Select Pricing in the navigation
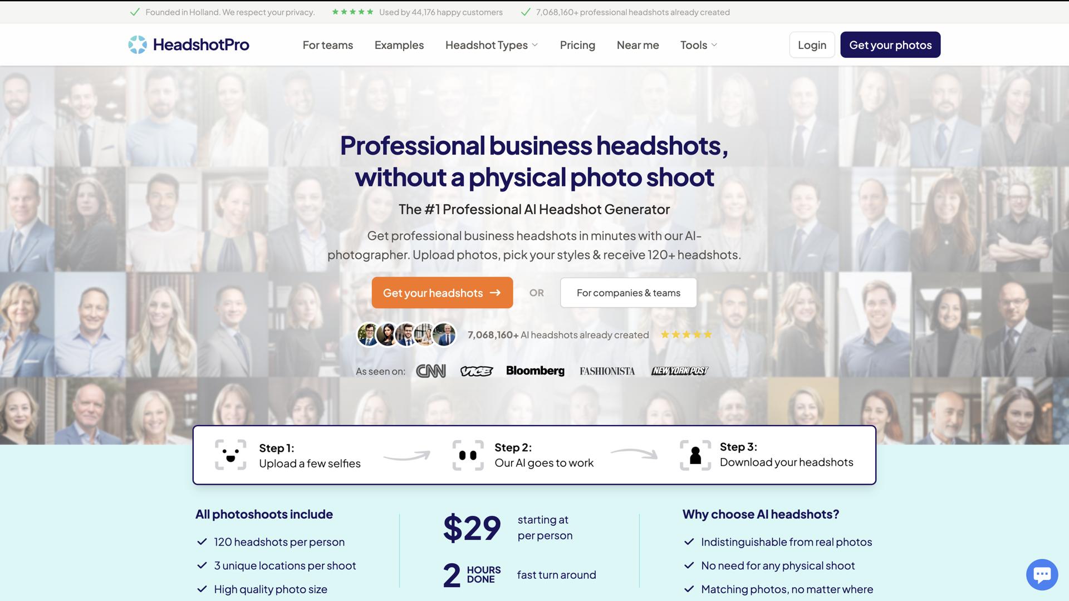This screenshot has width=1069, height=601. [577, 45]
